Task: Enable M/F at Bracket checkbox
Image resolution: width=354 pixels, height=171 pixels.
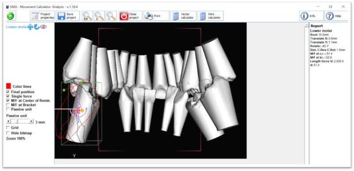Action: 8,105
